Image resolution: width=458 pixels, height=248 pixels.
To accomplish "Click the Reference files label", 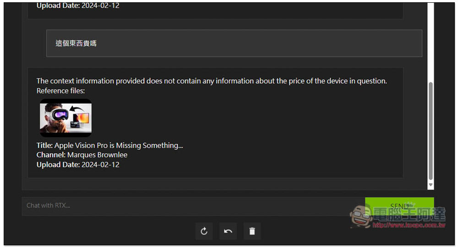I will pos(60,91).
